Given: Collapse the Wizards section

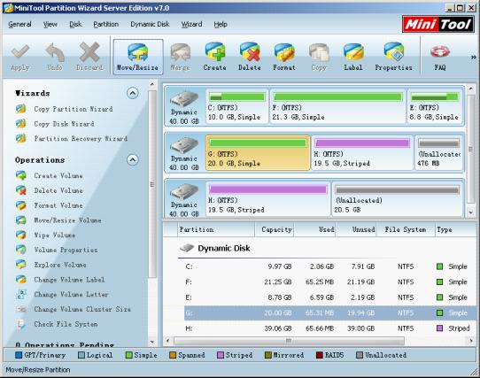Looking at the screenshot, I should (133, 93).
